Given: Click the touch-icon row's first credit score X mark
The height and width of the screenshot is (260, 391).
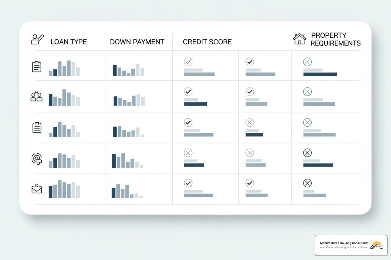Looking at the screenshot, I should pos(188,153).
